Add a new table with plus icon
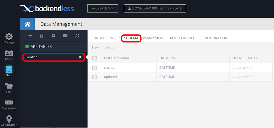The image size is (274, 128). point(30,36)
